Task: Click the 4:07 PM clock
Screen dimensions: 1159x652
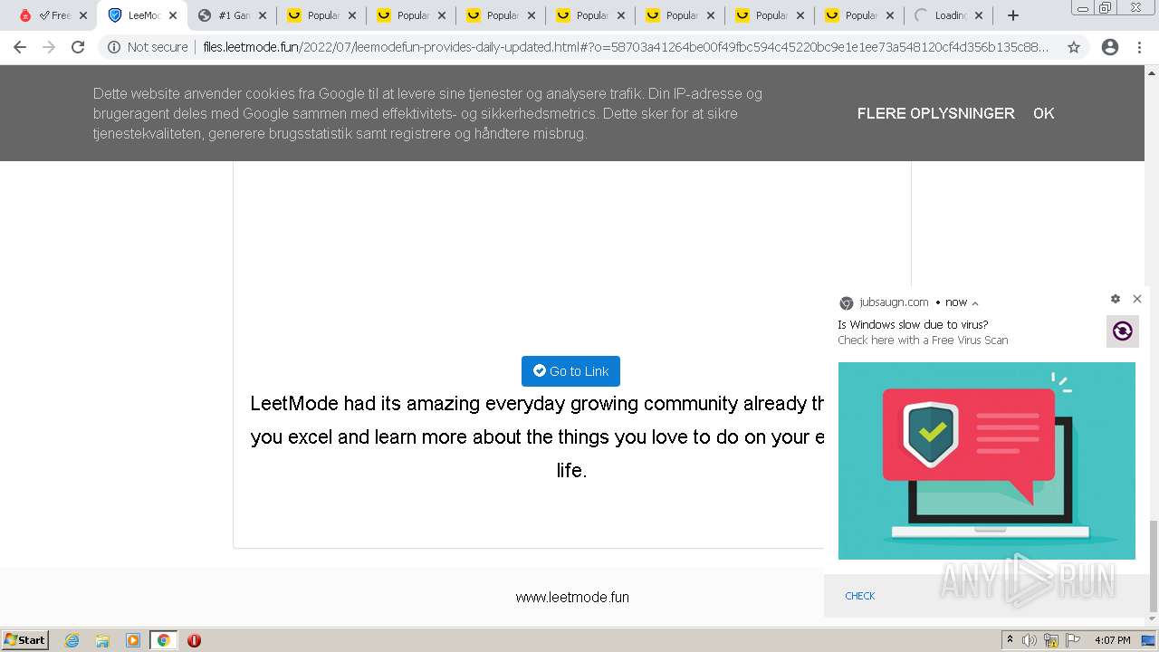Action: 1112,640
